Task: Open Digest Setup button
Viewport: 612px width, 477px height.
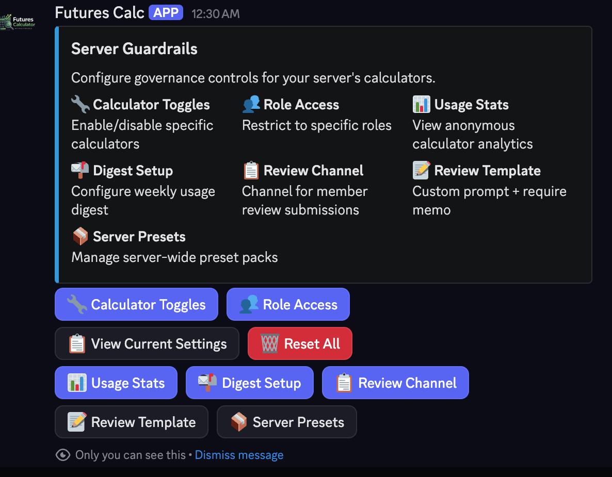Action: point(249,383)
